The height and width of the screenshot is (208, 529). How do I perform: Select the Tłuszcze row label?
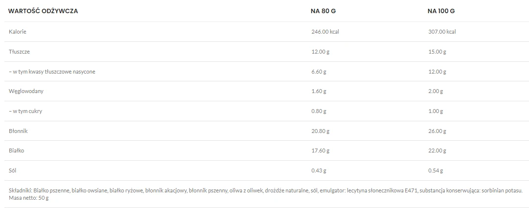click(x=20, y=51)
